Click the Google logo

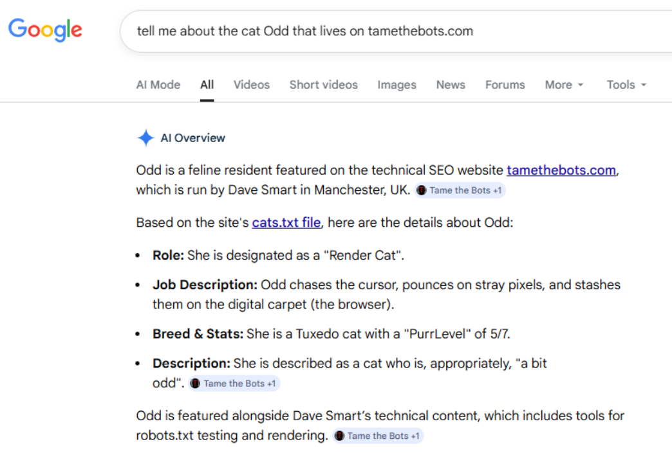point(45,30)
